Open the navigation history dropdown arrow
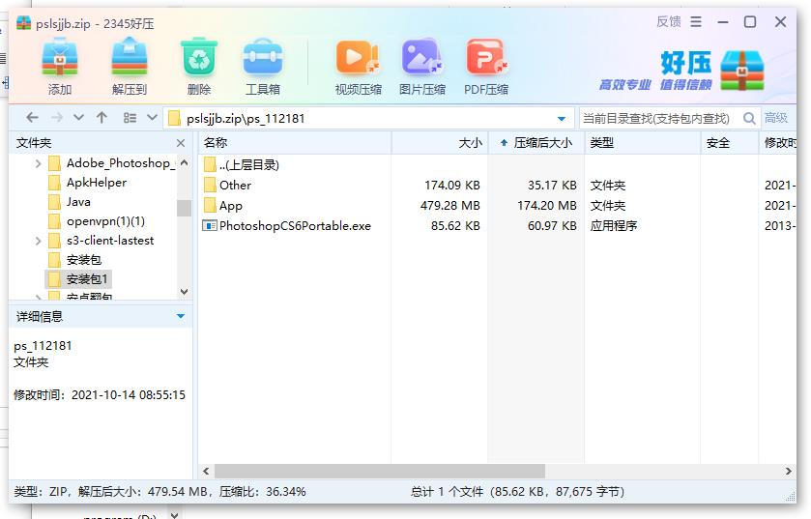This screenshot has width=811, height=519. point(78,118)
